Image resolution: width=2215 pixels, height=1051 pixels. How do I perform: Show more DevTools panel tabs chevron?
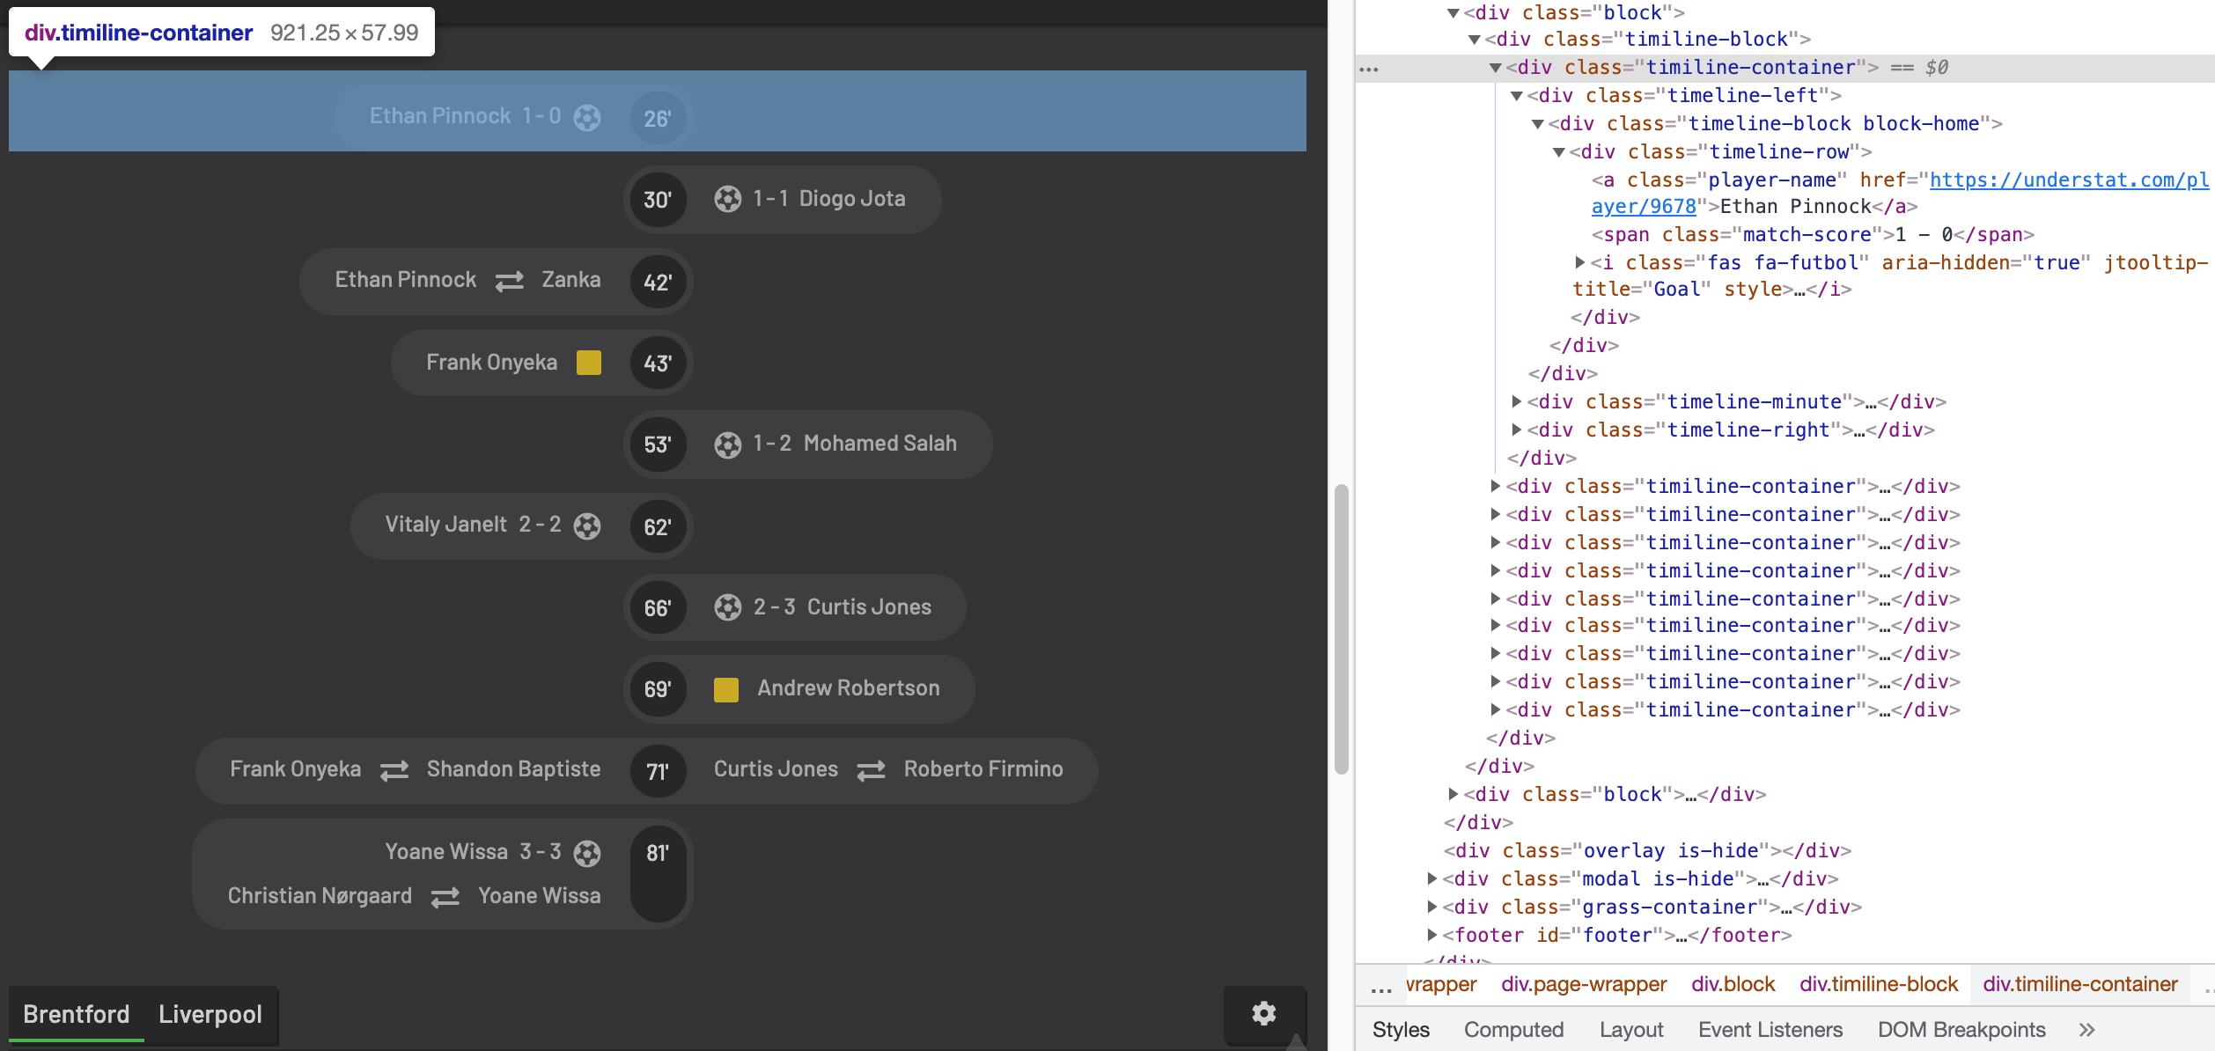pos(2086,1029)
